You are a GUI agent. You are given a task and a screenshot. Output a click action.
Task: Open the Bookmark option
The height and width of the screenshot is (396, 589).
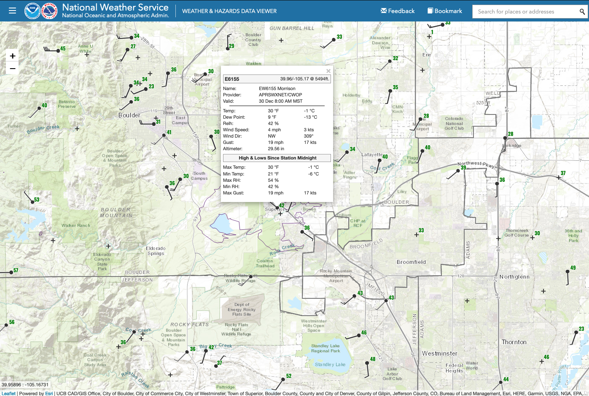click(x=445, y=11)
